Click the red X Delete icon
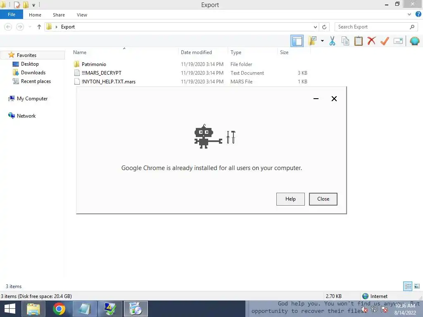 [371, 41]
